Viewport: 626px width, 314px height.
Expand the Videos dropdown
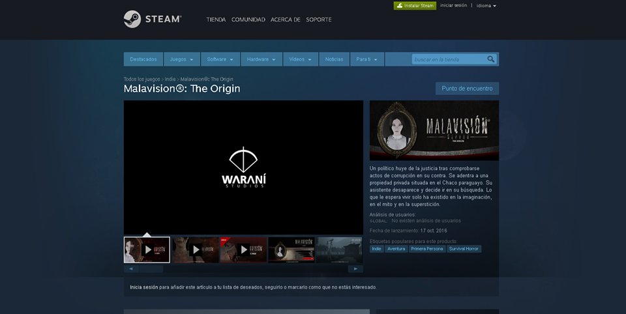(301, 59)
